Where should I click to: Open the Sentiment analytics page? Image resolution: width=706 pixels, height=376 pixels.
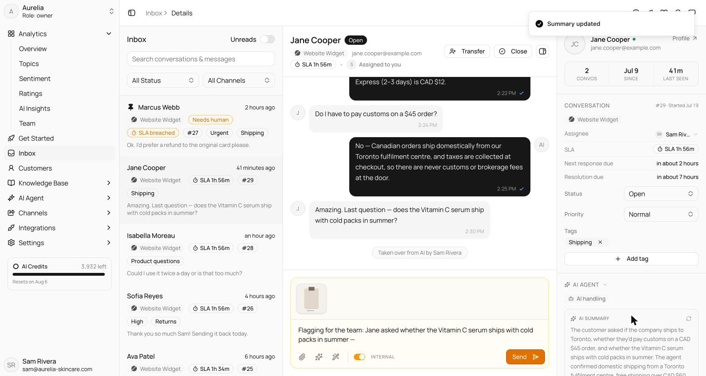click(x=35, y=78)
